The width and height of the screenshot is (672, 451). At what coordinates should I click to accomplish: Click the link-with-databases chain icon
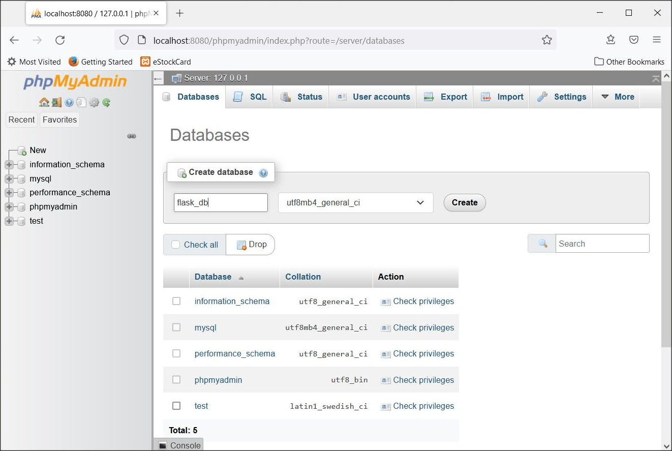pyautogui.click(x=132, y=136)
